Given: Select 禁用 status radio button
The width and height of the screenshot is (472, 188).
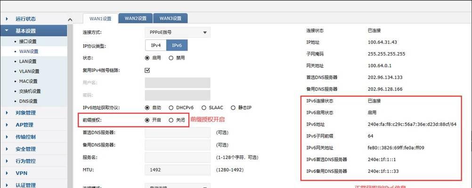Looking at the screenshot, I should [171, 58].
